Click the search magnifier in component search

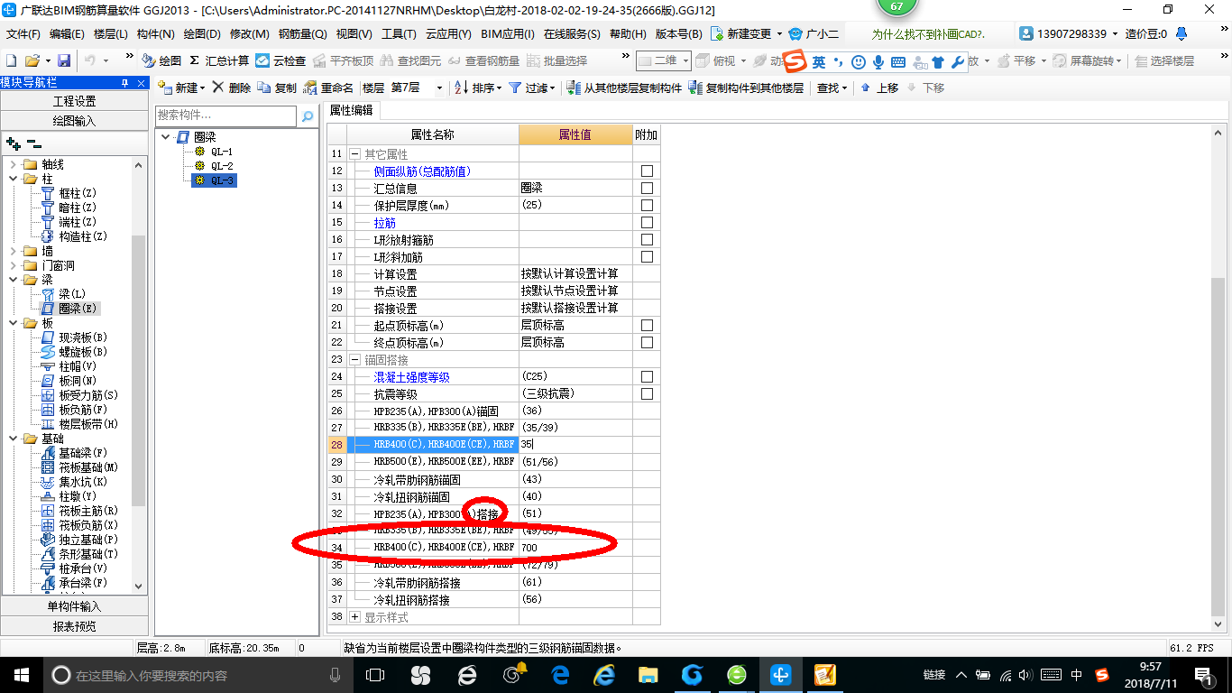308,116
